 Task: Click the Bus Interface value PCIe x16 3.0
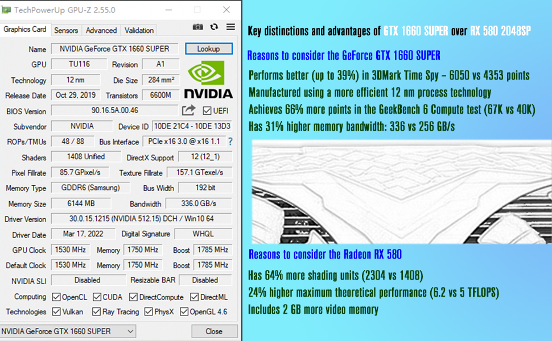[x=184, y=142]
